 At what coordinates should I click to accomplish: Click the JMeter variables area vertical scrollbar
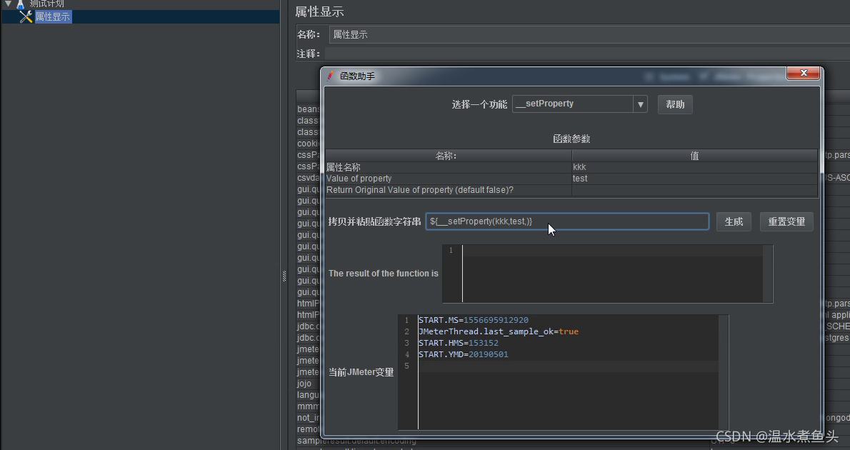[x=723, y=372]
